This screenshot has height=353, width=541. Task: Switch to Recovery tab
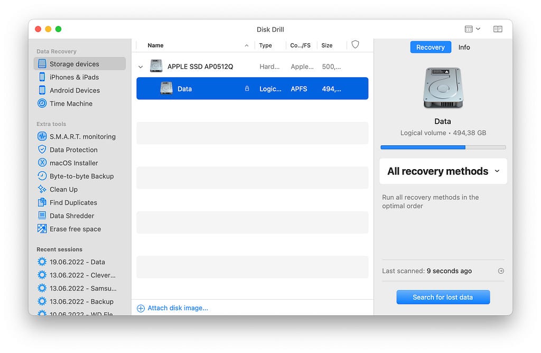click(x=430, y=47)
